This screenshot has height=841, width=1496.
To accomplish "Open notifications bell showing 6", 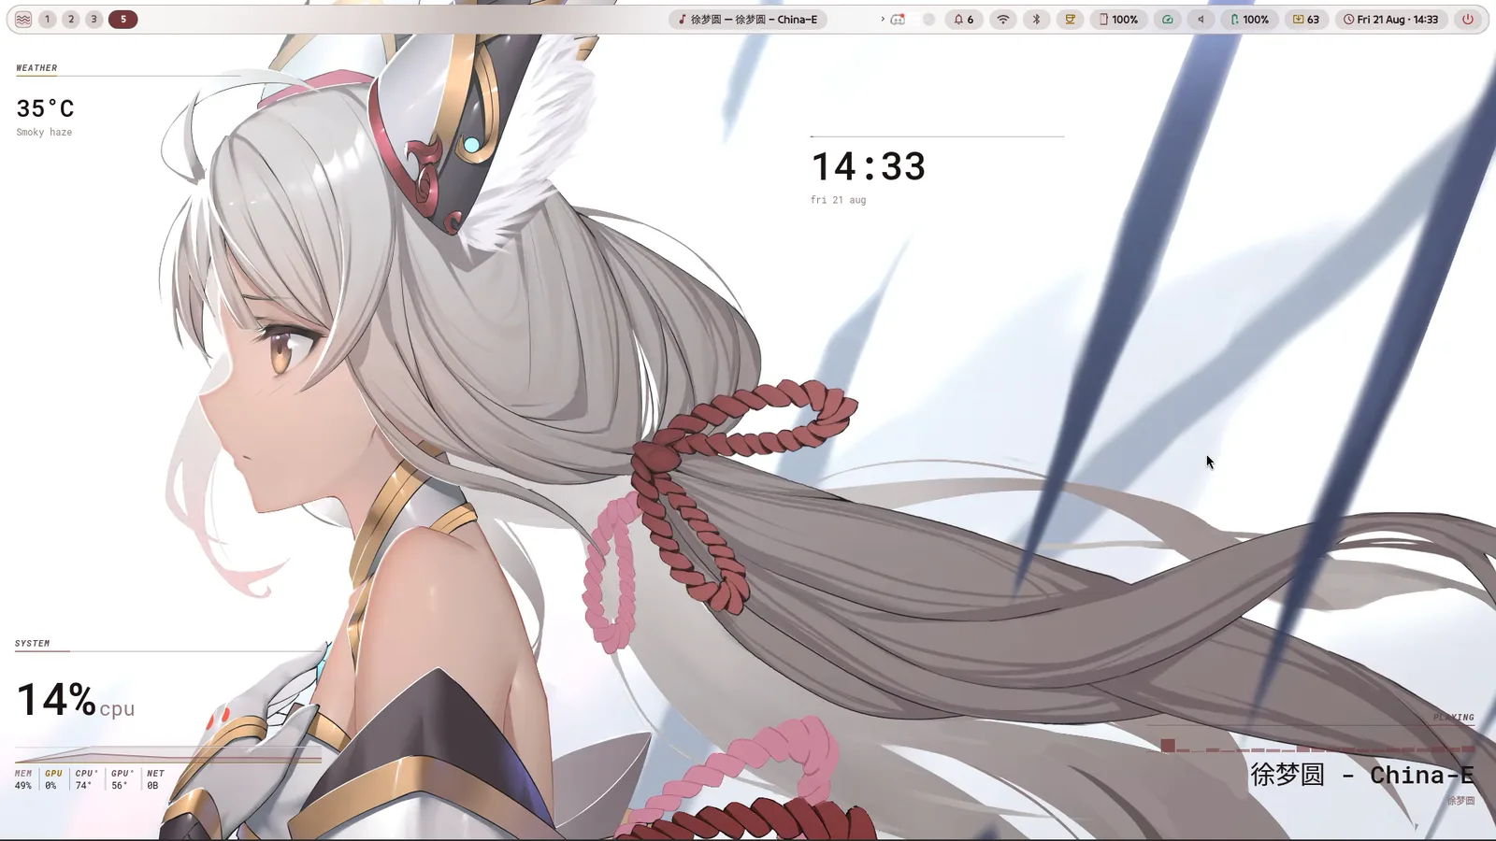I will pyautogui.click(x=963, y=19).
